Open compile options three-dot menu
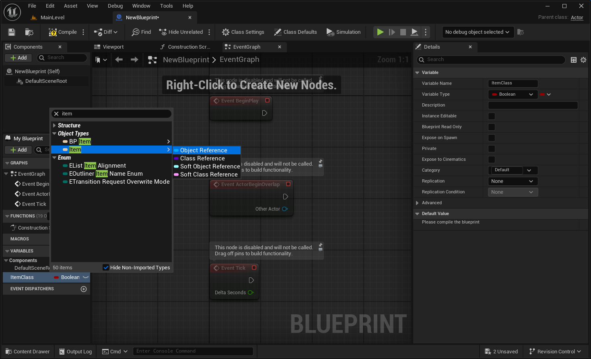Screen dimensions: 591x359 point(83,32)
